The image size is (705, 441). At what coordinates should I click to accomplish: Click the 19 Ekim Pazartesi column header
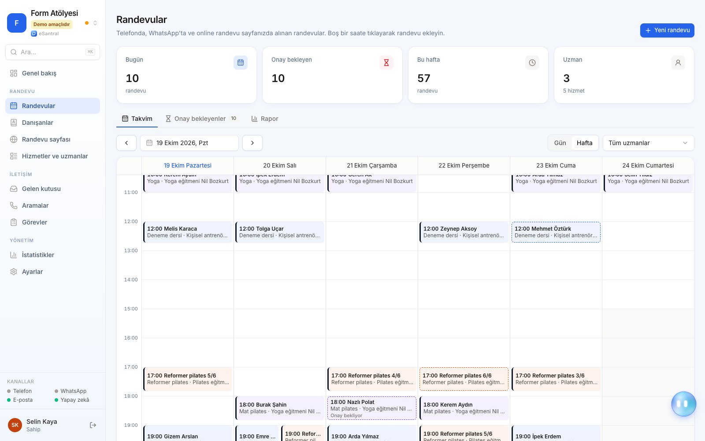(188, 165)
